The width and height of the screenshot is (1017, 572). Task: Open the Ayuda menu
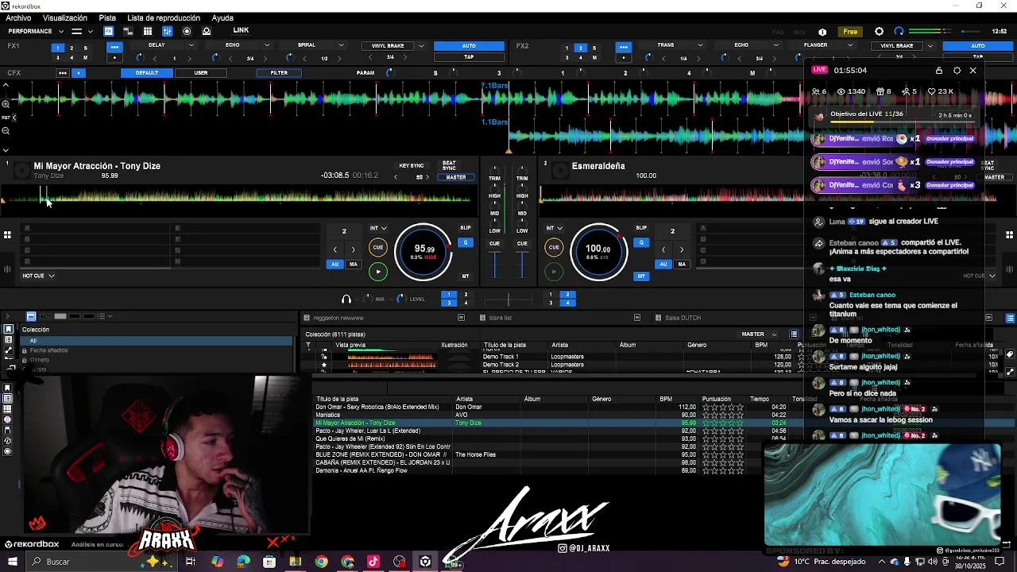pos(222,17)
